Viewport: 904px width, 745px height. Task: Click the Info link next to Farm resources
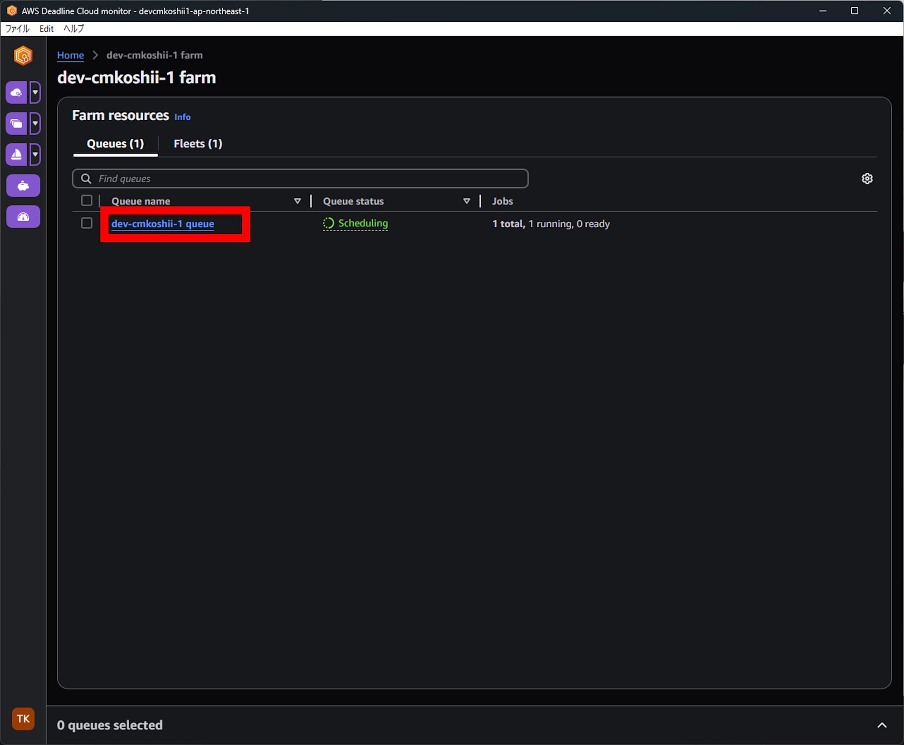coord(183,117)
